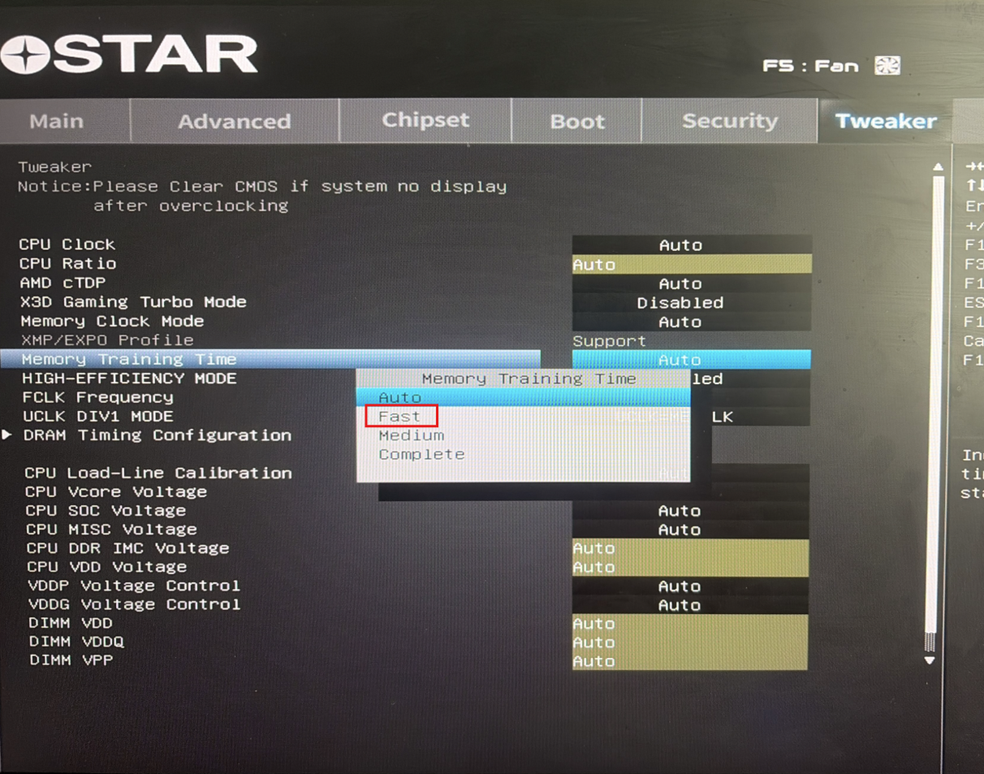Viewport: 984px width, 774px height.
Task: Click the BIOSTAR logo
Action: 128,56
